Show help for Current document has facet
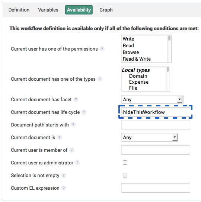201x202 pixels. (x=76, y=99)
